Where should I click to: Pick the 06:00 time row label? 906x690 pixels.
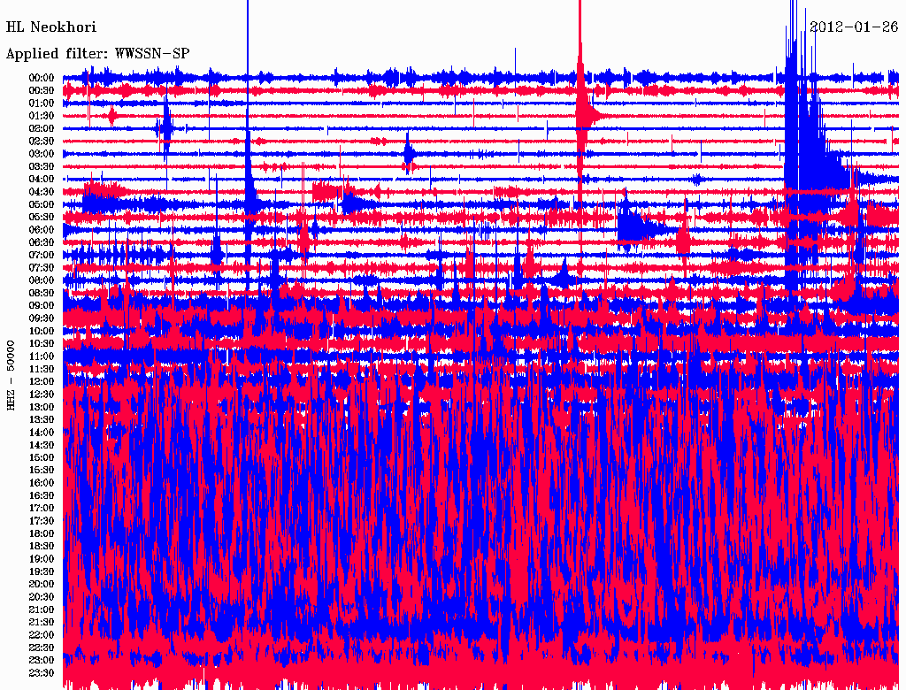click(42, 230)
